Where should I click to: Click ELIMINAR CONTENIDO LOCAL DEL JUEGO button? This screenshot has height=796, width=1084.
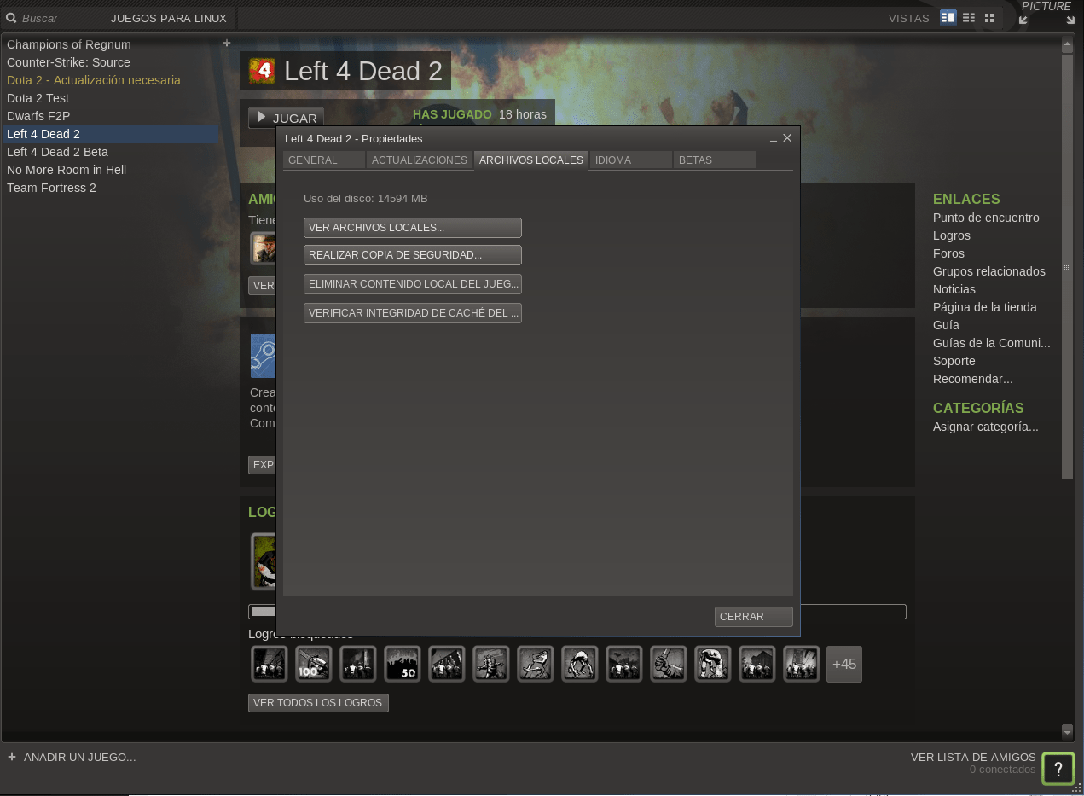tap(413, 284)
